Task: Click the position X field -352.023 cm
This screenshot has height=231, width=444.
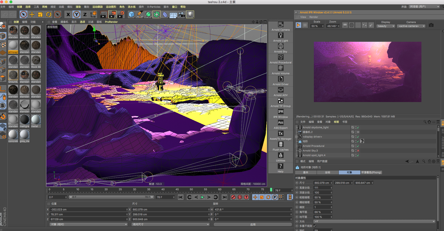Action: click(88, 209)
